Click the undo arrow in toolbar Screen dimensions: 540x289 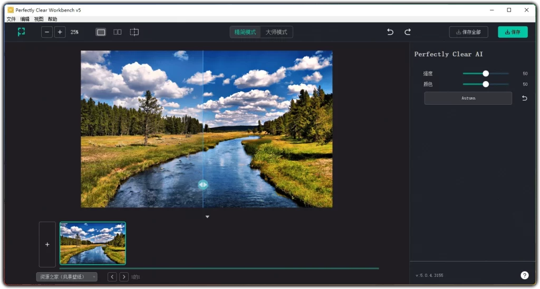[390, 32]
